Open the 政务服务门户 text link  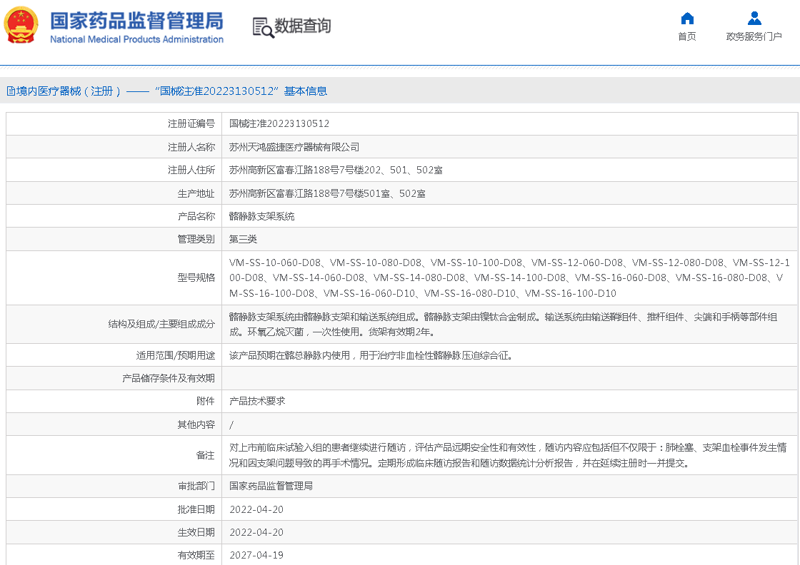[754, 36]
